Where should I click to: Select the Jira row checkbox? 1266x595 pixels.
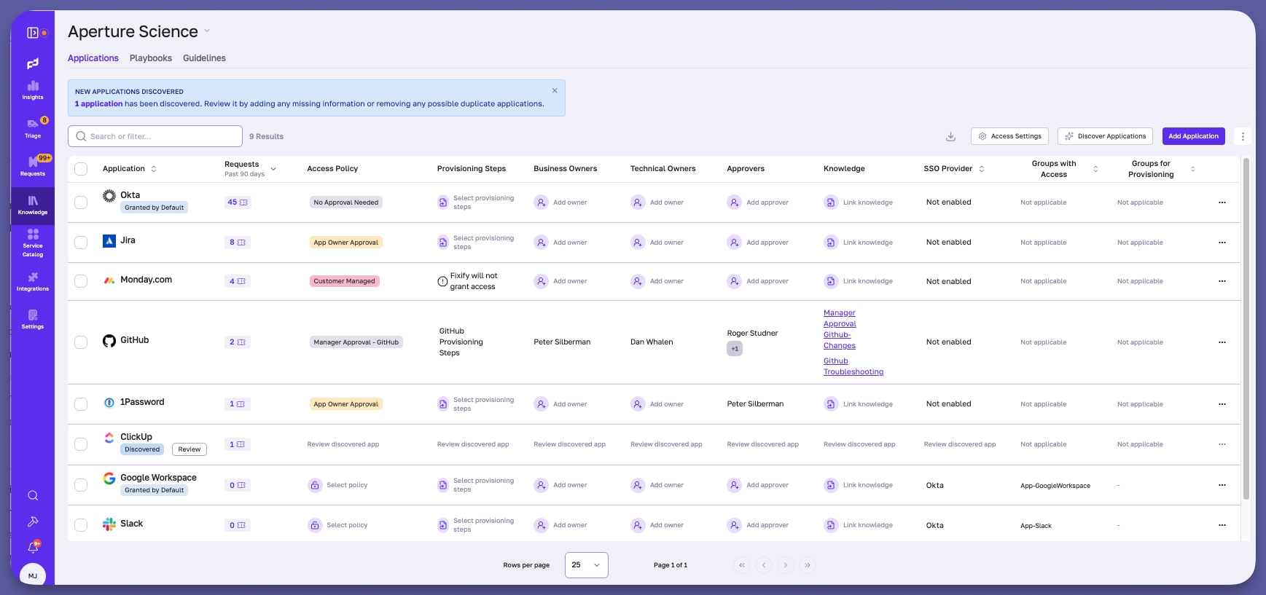[x=81, y=243]
